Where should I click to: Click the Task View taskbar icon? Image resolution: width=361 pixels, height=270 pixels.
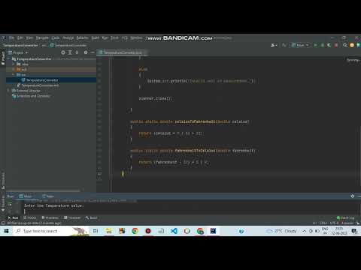(x=96, y=231)
